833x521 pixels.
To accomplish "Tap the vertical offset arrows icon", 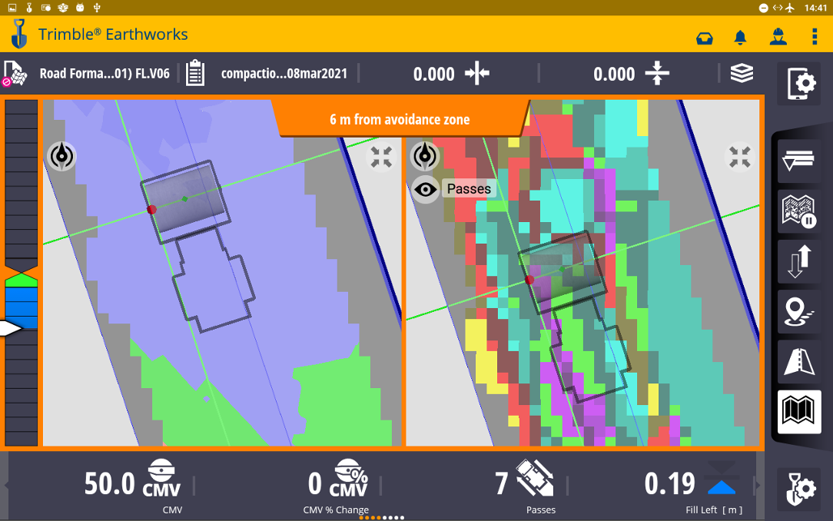I will click(x=657, y=73).
